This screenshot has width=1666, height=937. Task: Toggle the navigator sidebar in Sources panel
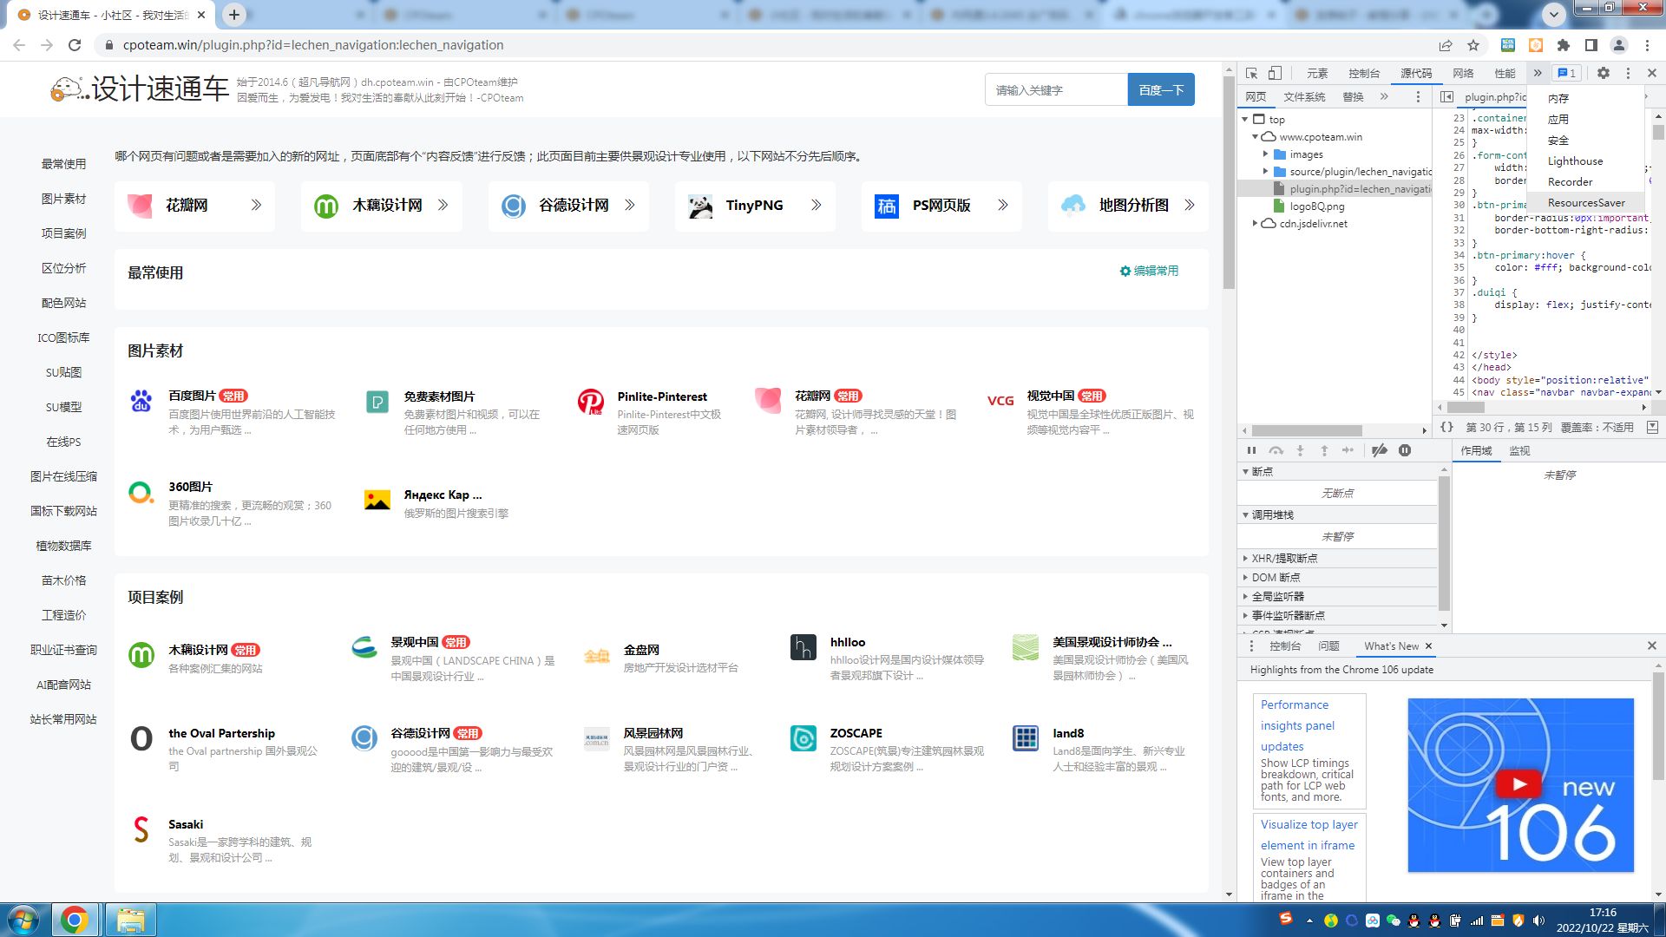click(x=1446, y=96)
